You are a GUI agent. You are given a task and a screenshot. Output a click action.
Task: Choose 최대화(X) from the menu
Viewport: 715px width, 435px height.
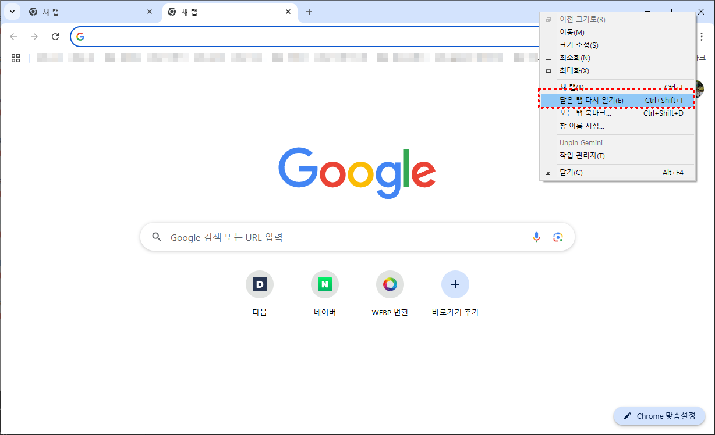tap(618, 70)
